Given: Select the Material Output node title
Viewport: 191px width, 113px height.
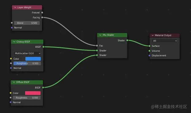Looking at the screenshot, I should point(163,35).
